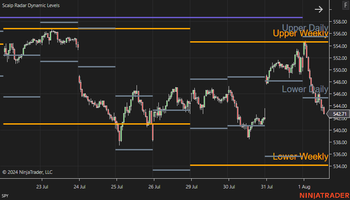This screenshot has width=350, height=200.
Task: Click the Upper Weekly level label
Action: (x=301, y=33)
